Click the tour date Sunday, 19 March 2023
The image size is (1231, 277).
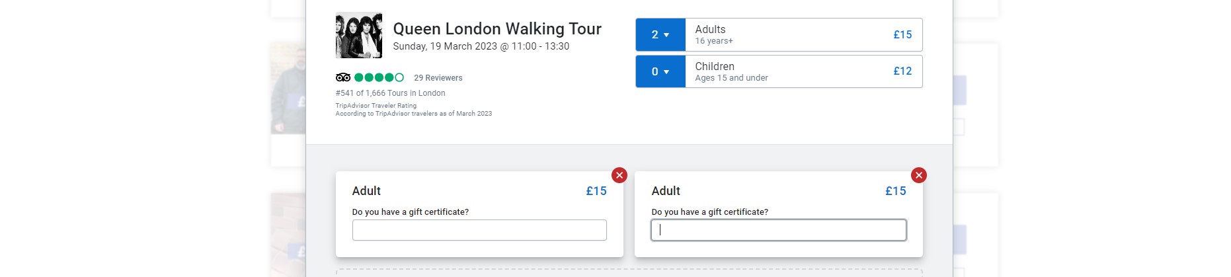tap(445, 46)
